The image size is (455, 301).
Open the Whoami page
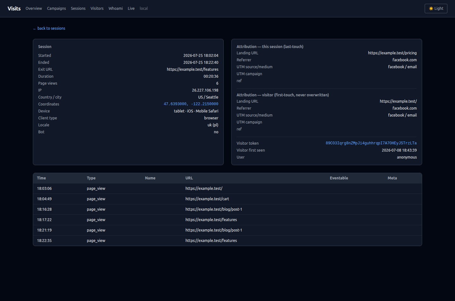116,9
